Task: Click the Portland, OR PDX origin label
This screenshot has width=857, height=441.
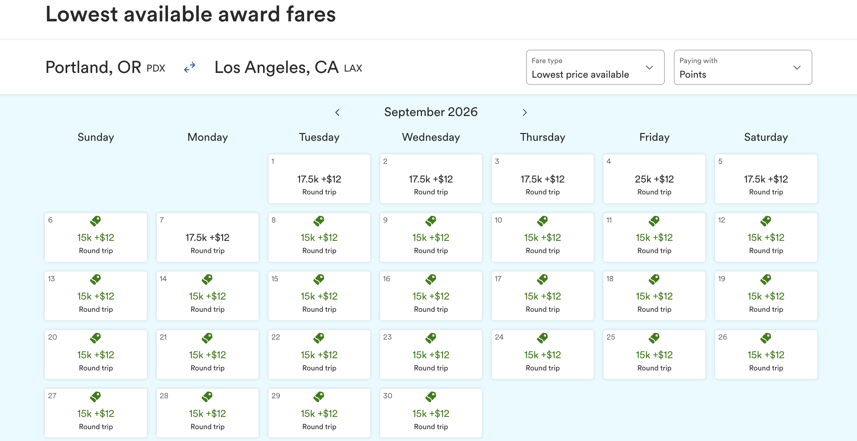Action: click(106, 67)
